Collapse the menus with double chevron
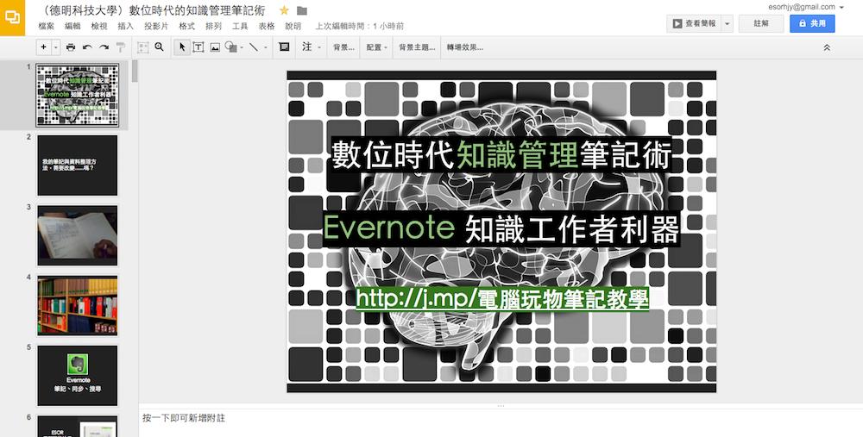The width and height of the screenshot is (863, 437). point(827,47)
